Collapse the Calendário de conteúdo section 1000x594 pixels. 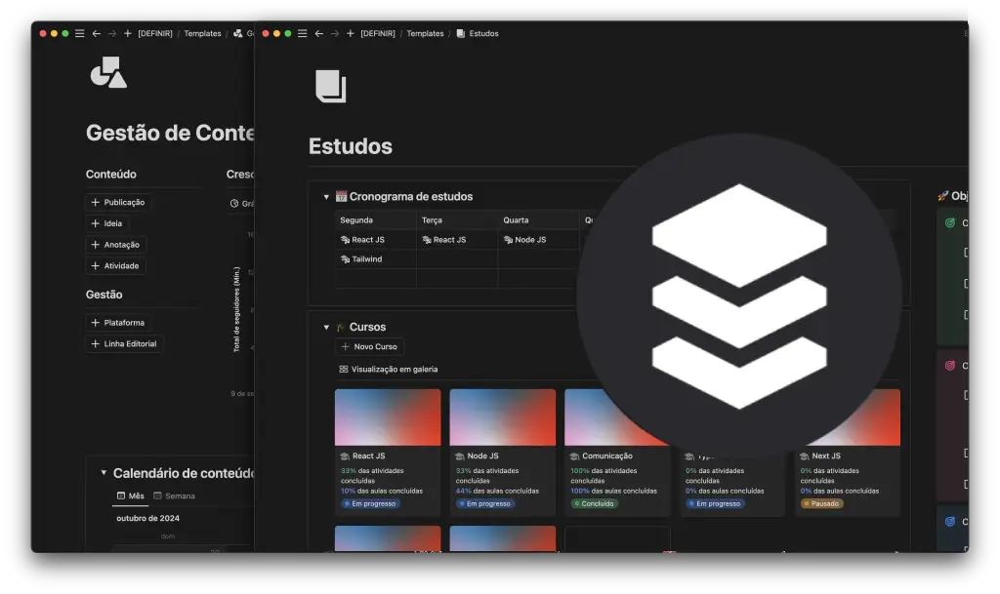point(104,473)
